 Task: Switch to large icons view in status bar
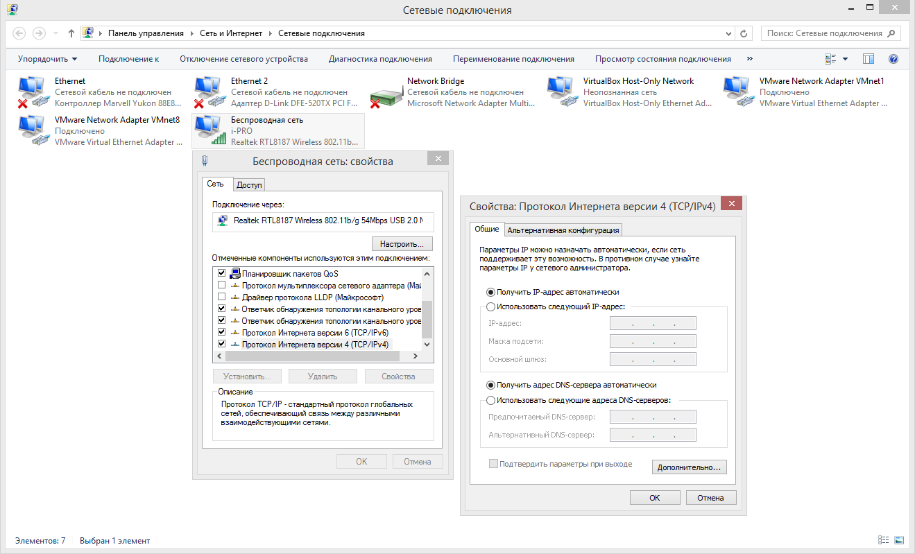click(x=899, y=539)
